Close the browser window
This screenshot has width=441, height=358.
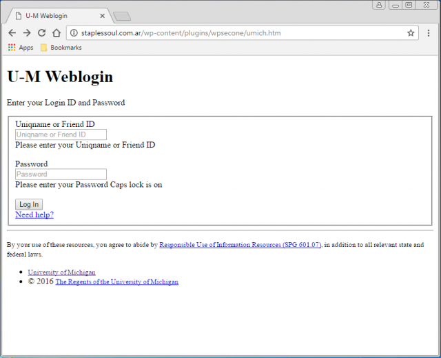tap(427, 5)
